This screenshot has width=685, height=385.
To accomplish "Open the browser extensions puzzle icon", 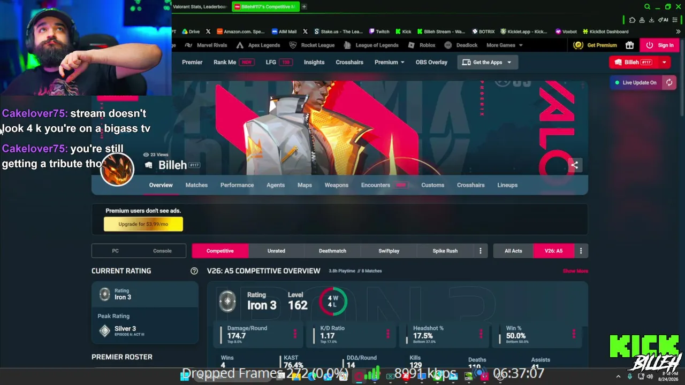I will click(632, 20).
